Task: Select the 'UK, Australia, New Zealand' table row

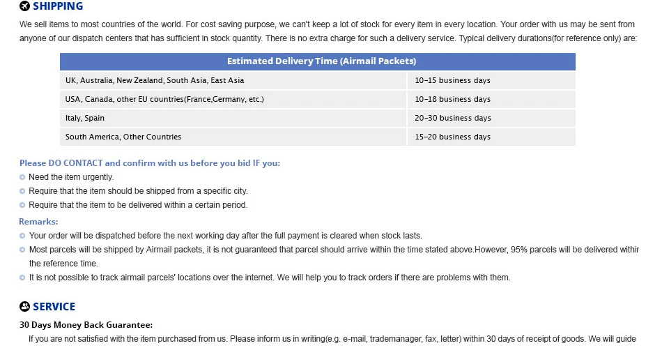Action: point(318,80)
